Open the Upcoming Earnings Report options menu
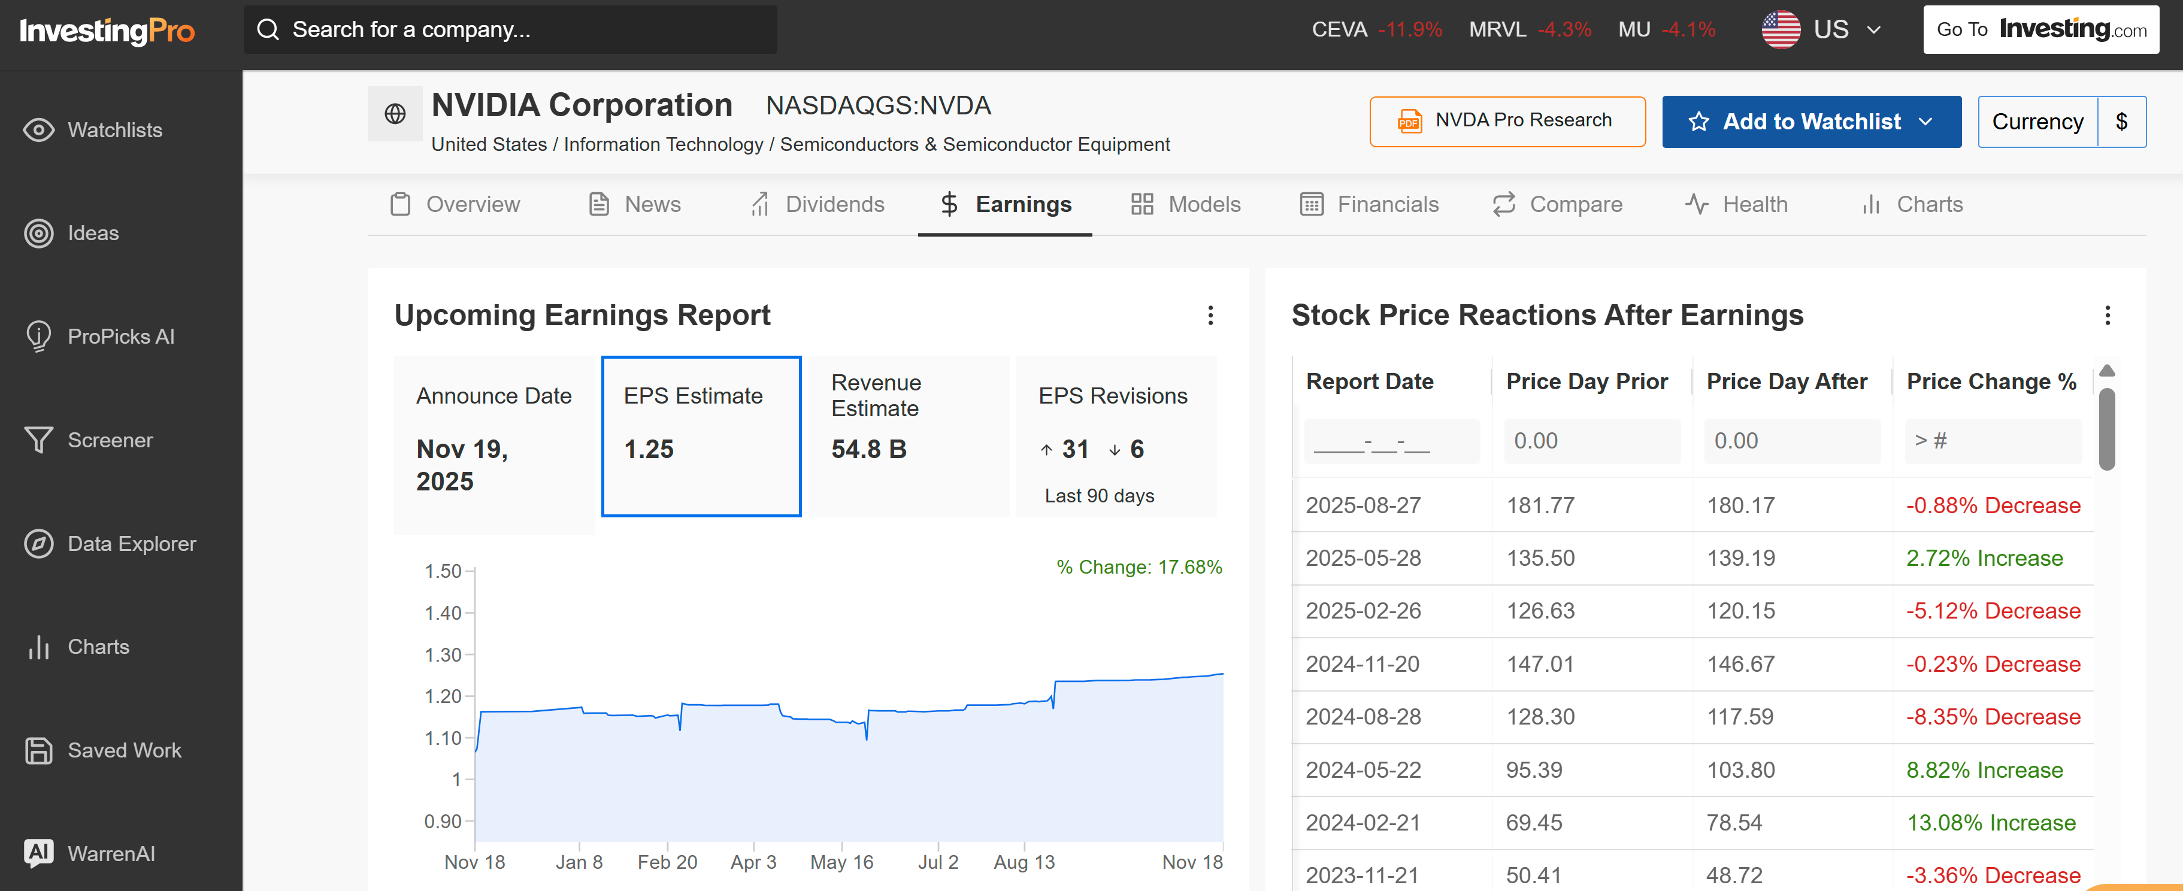Viewport: 2183px width, 891px height. (1211, 315)
